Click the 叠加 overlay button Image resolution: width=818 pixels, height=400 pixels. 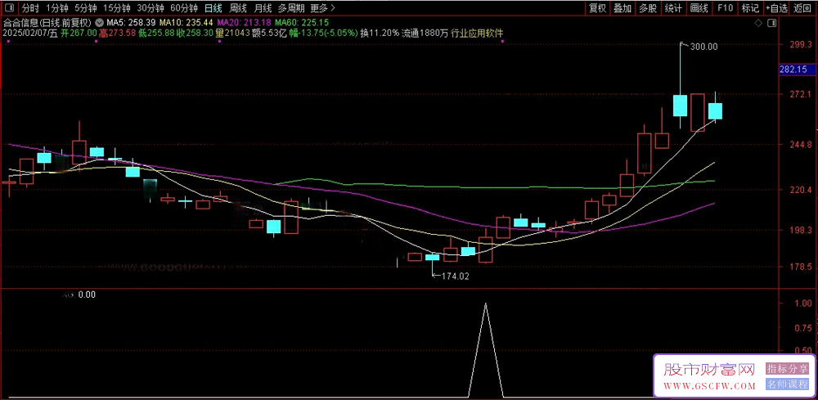coord(622,7)
